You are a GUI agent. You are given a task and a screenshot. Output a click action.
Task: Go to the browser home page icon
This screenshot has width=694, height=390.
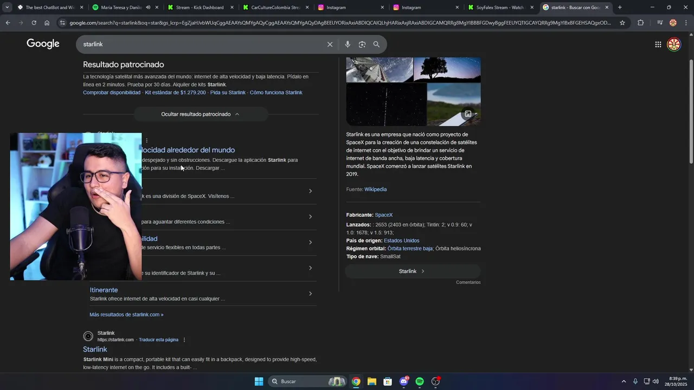tap(47, 23)
